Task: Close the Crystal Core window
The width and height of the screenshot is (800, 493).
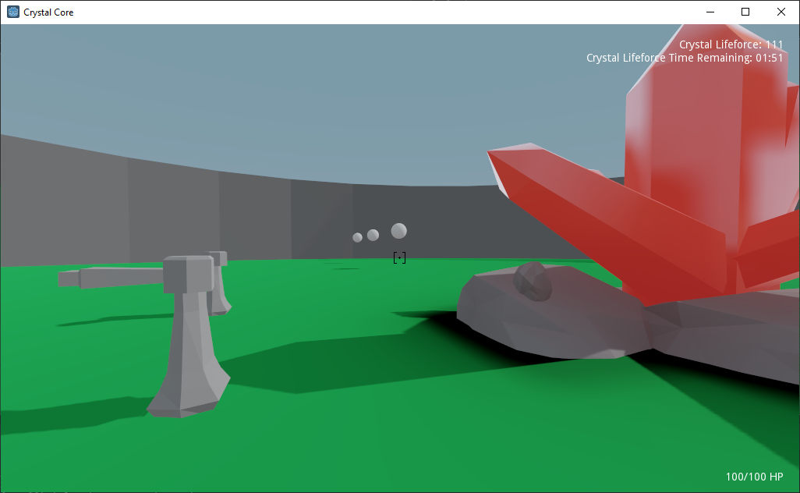Action: pyautogui.click(x=781, y=12)
